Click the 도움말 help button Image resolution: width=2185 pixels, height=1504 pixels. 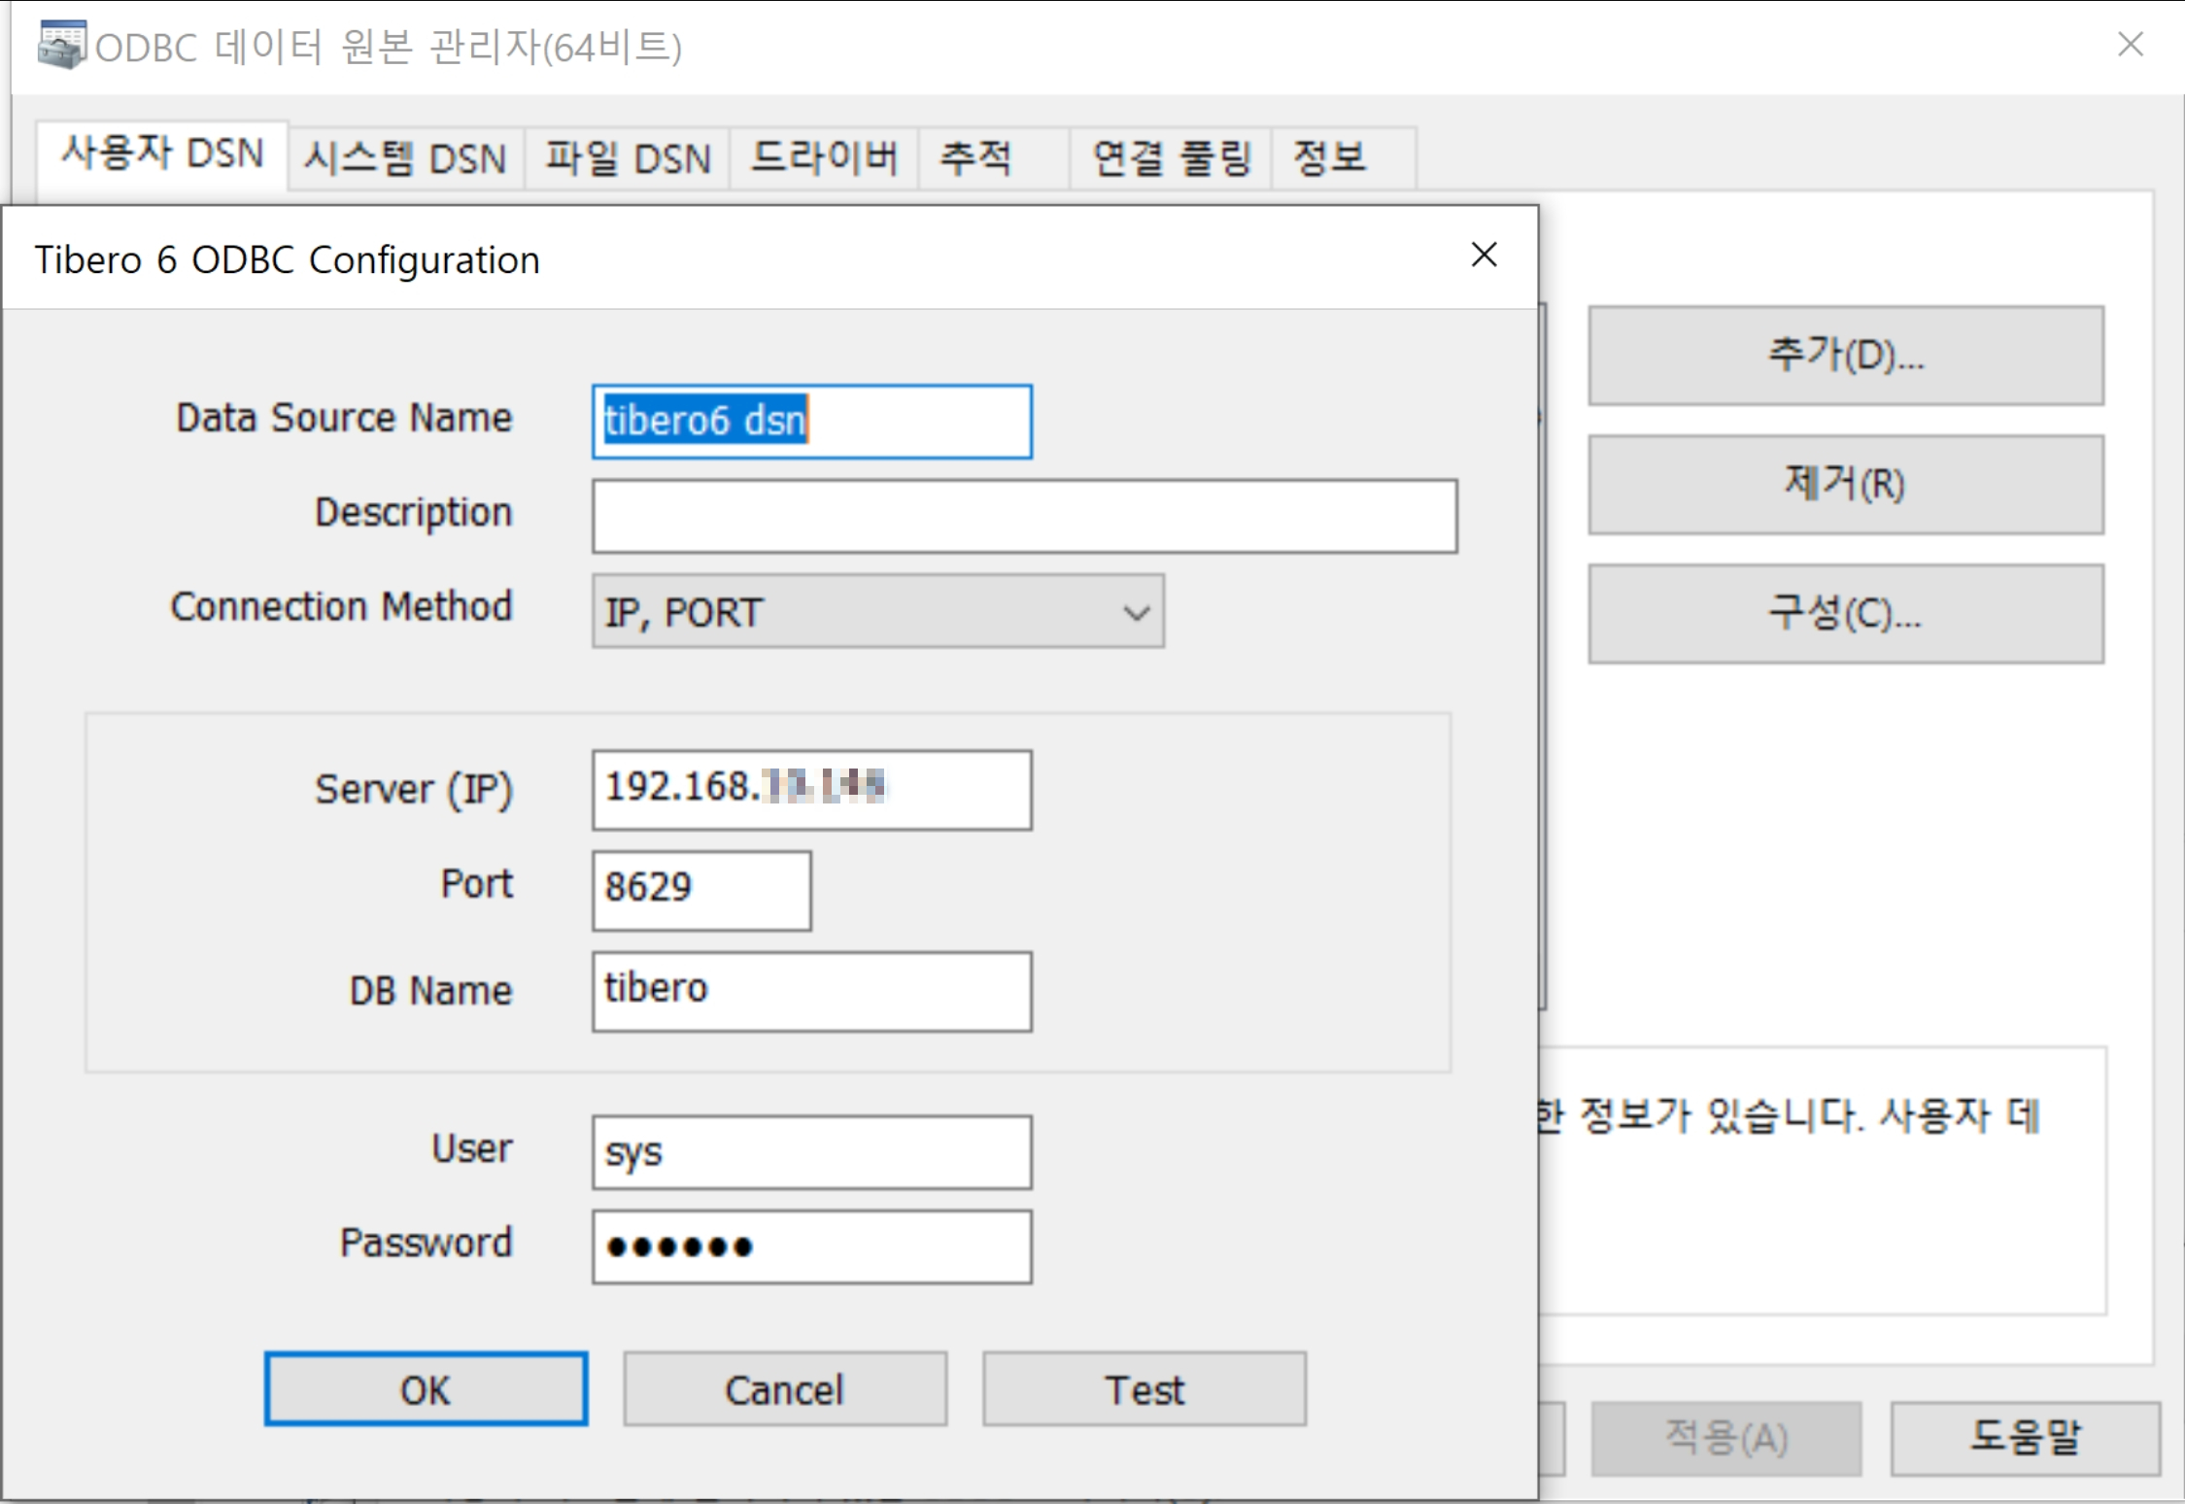point(2025,1437)
